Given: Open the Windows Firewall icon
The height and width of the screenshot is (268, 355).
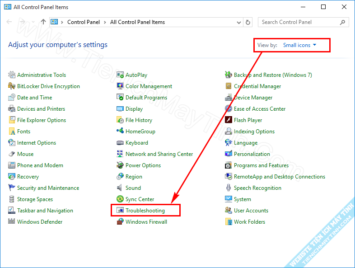Looking at the screenshot, I should tap(120, 222).
